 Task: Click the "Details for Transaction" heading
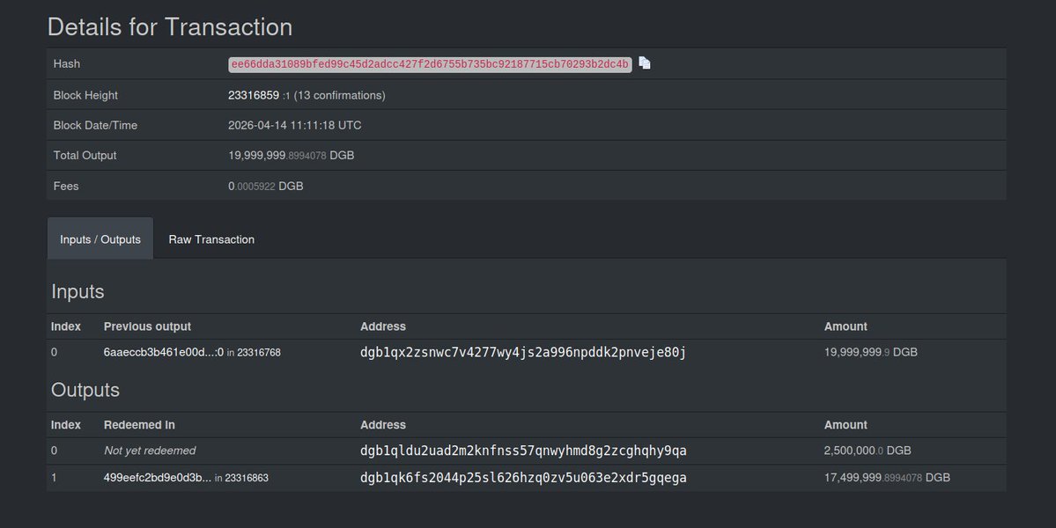coord(170,26)
